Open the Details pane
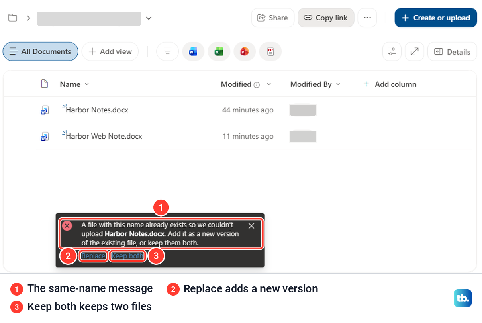 (x=452, y=51)
